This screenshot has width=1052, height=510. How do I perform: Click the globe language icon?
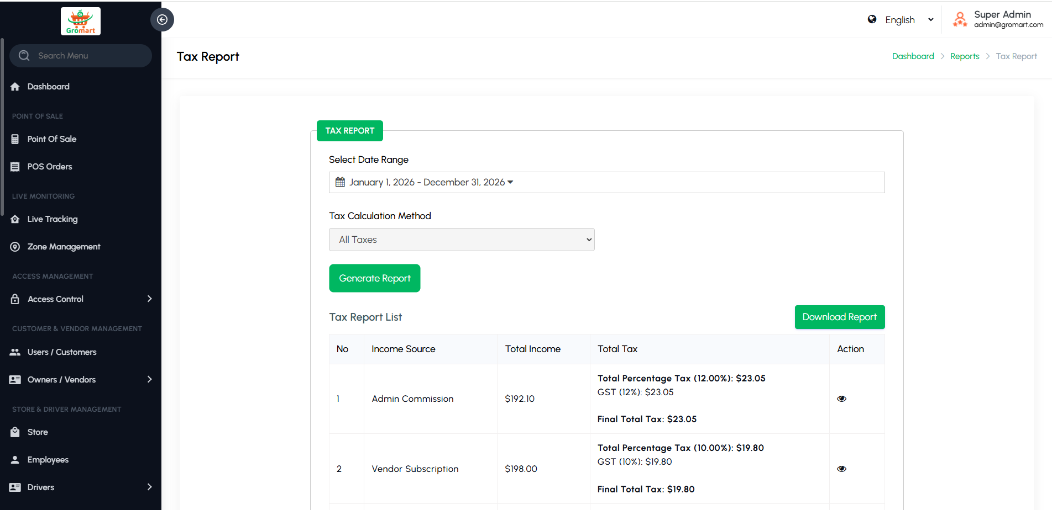click(872, 19)
